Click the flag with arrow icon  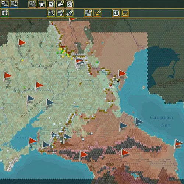tap(51, 13)
